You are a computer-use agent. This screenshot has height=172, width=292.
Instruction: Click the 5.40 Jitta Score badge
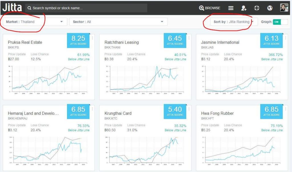(175, 112)
